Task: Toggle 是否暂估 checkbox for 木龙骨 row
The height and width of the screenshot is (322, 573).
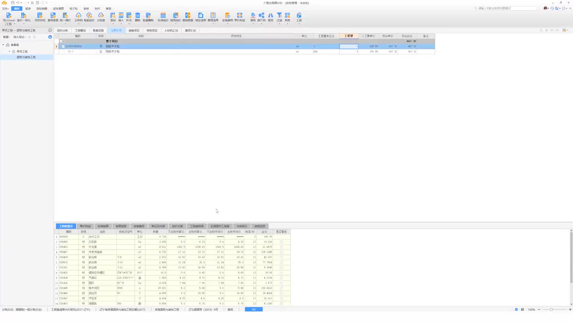Action: click(x=282, y=247)
